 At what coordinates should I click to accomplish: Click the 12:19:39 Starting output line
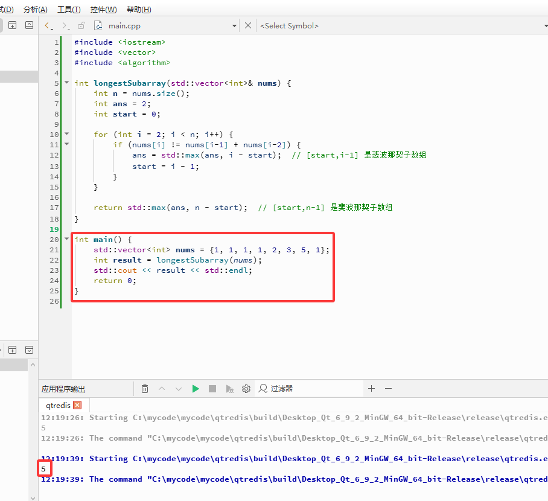click(x=295, y=459)
